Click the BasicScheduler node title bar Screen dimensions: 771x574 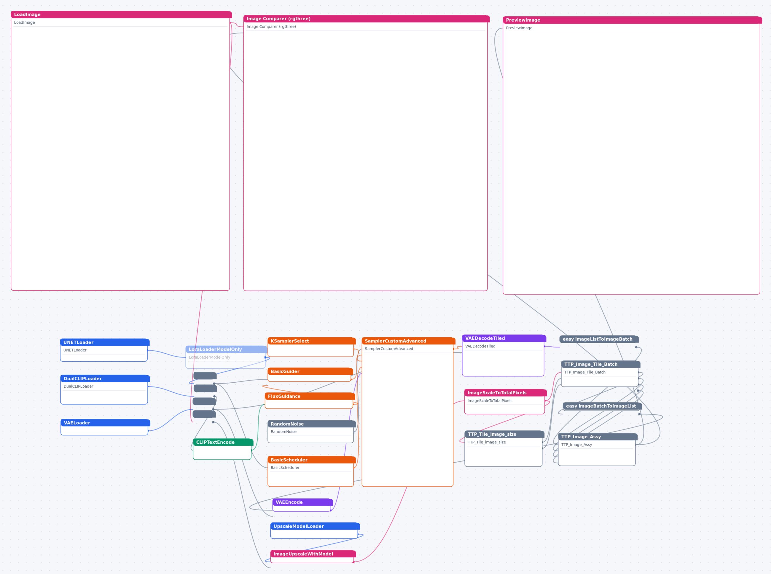point(312,460)
